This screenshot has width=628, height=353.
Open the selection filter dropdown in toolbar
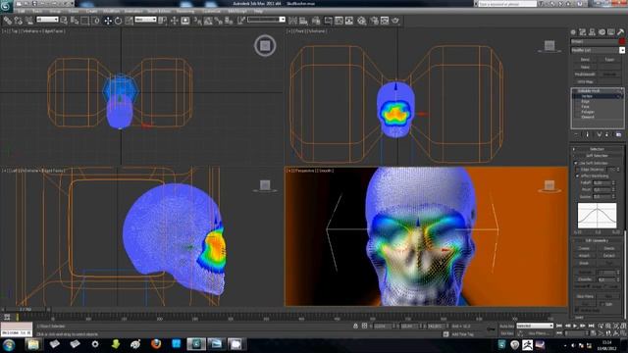47,20
